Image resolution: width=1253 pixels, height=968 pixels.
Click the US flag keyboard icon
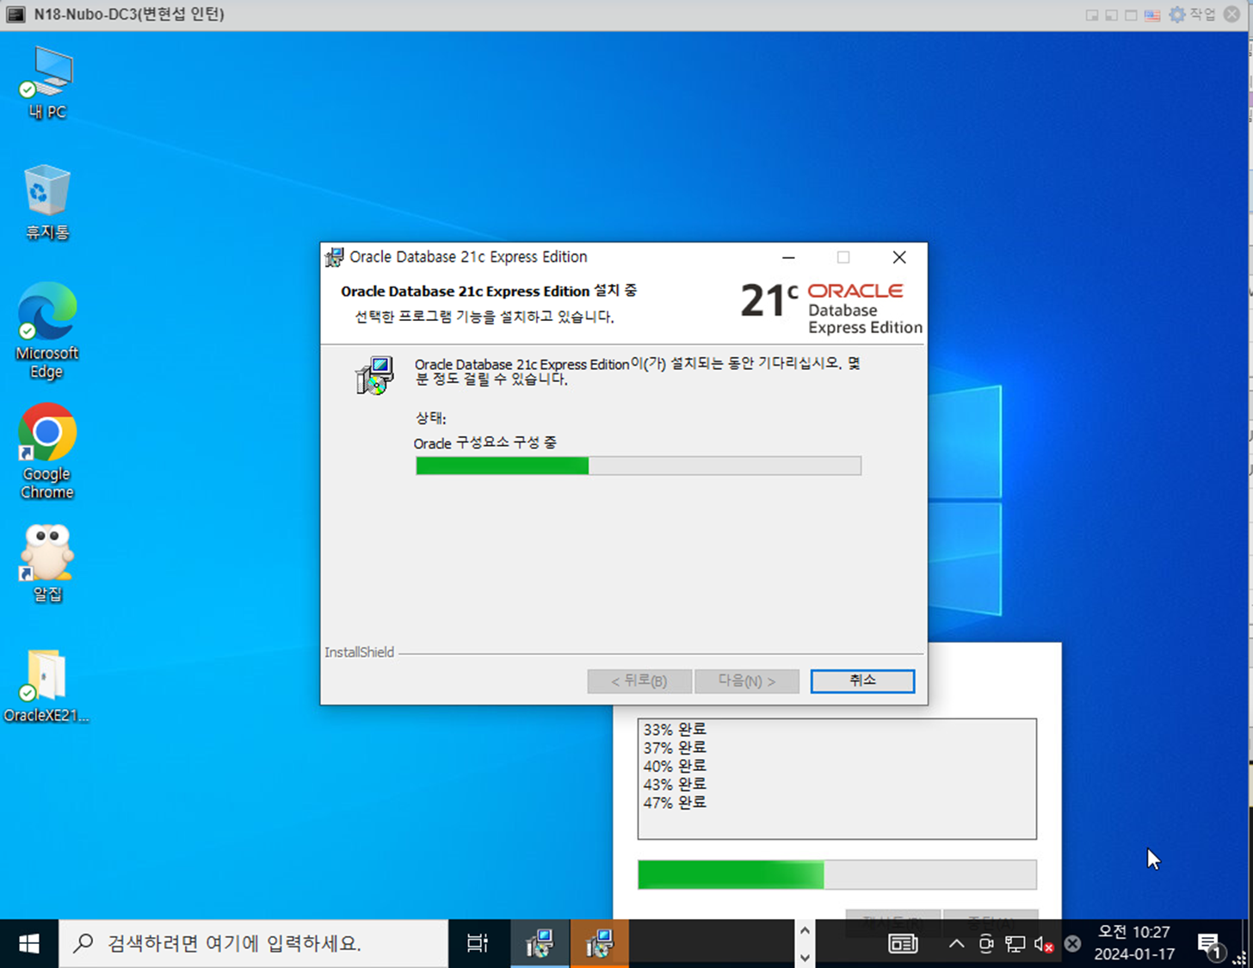tap(1152, 15)
